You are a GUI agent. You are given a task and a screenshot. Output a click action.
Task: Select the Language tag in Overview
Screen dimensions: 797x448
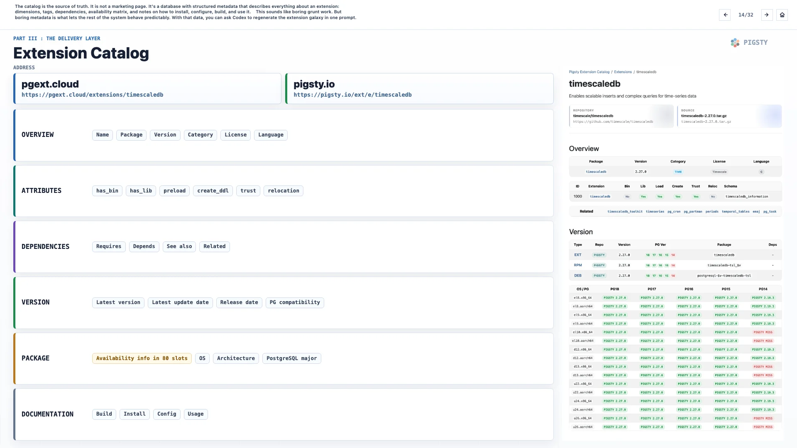pos(271,135)
